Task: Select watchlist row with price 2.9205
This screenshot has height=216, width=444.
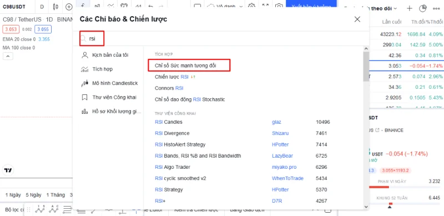Action: pyautogui.click(x=407, y=98)
